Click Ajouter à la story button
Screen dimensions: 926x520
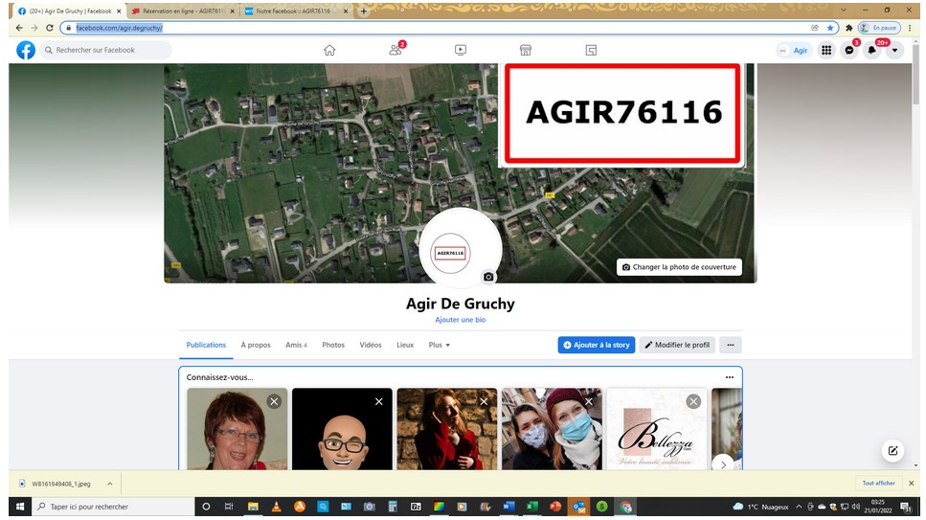coord(597,345)
